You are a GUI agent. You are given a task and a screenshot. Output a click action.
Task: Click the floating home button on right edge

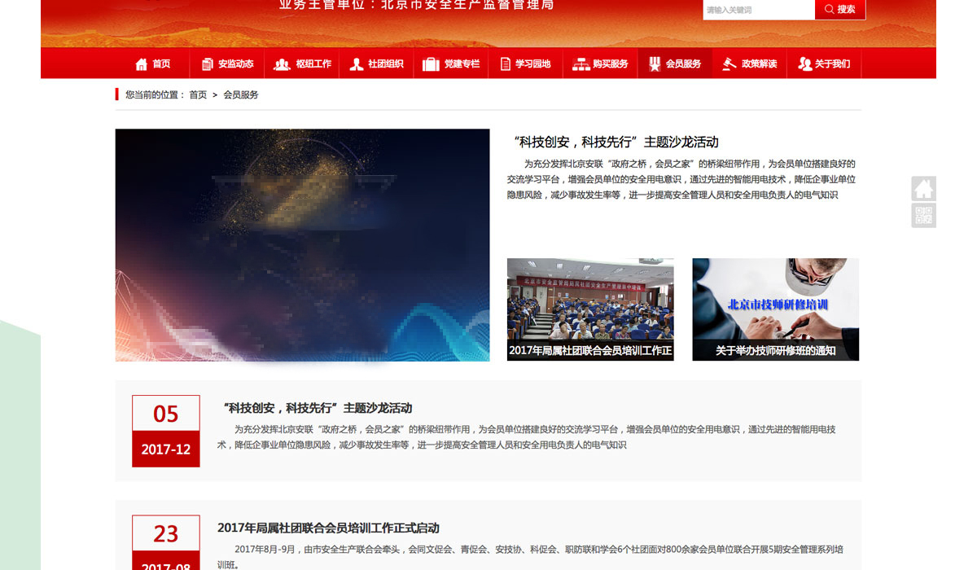pos(923,189)
